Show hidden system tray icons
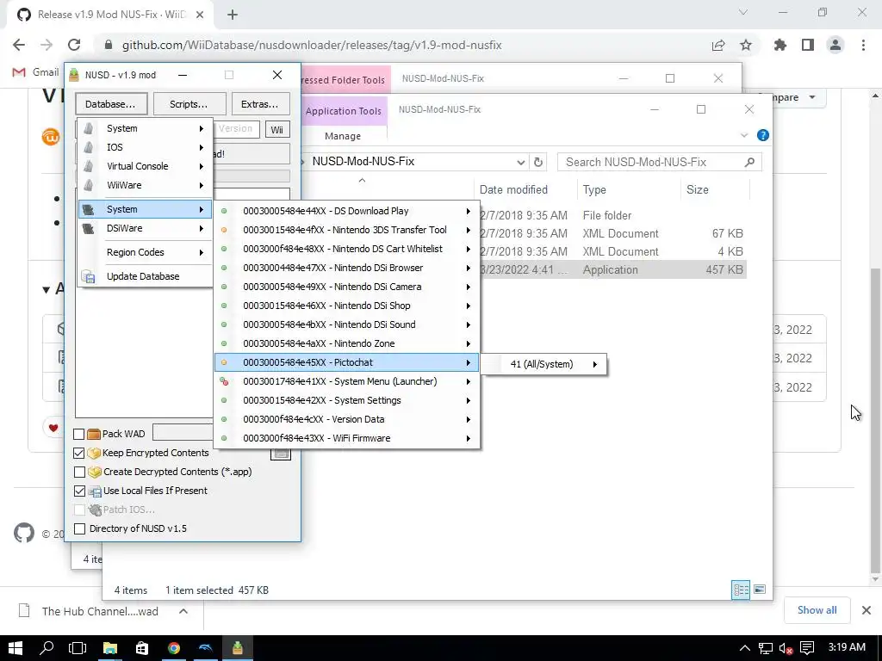Viewport: 882px width, 661px height. pos(744,648)
